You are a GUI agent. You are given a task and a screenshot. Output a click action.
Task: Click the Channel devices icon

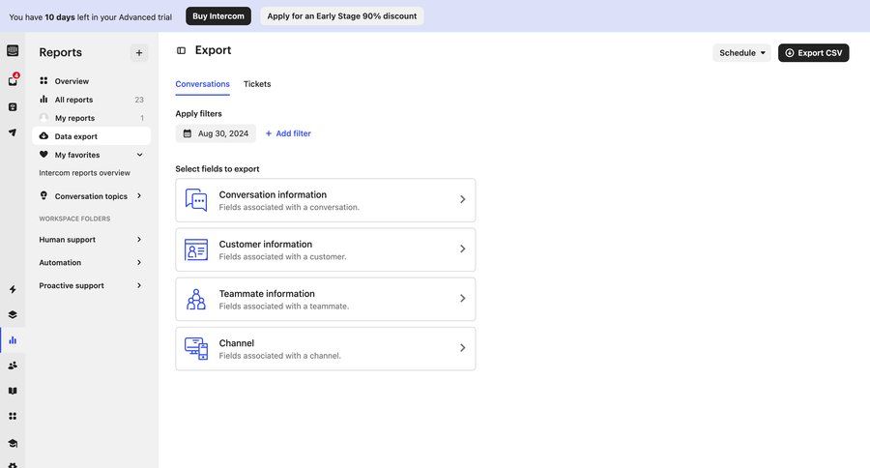[x=196, y=349]
